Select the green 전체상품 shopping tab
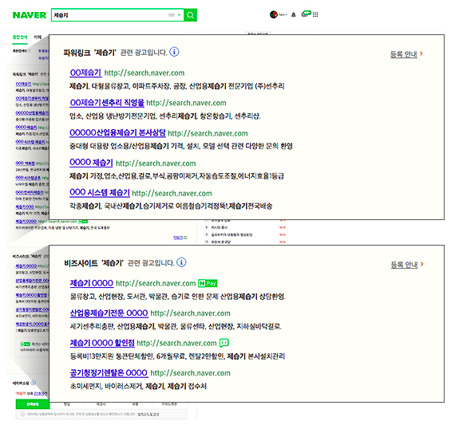 [32, 404]
